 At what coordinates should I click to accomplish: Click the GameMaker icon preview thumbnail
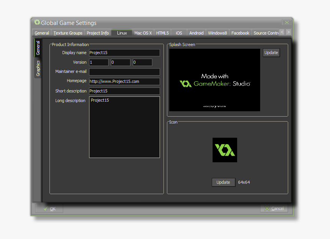[225, 150]
